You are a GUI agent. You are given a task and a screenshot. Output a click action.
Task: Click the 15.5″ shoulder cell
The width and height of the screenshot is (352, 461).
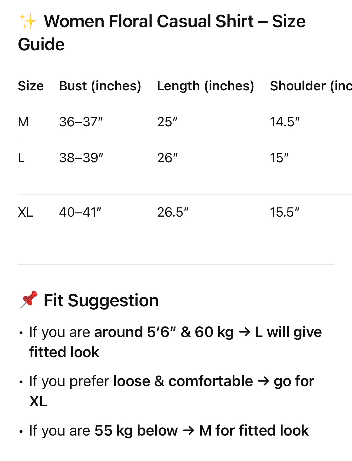285,212
